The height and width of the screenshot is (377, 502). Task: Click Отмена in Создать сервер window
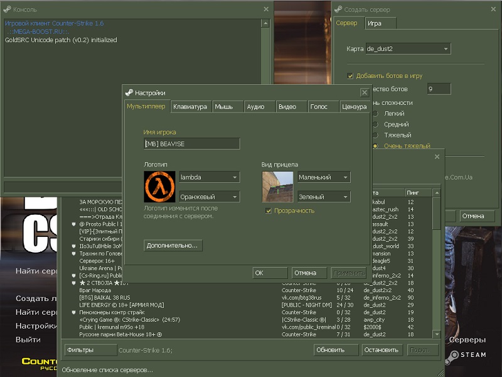coord(477,216)
